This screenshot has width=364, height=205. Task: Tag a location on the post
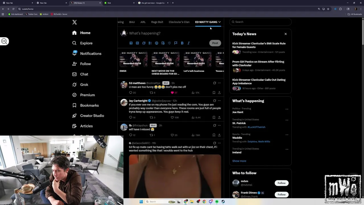point(169,43)
